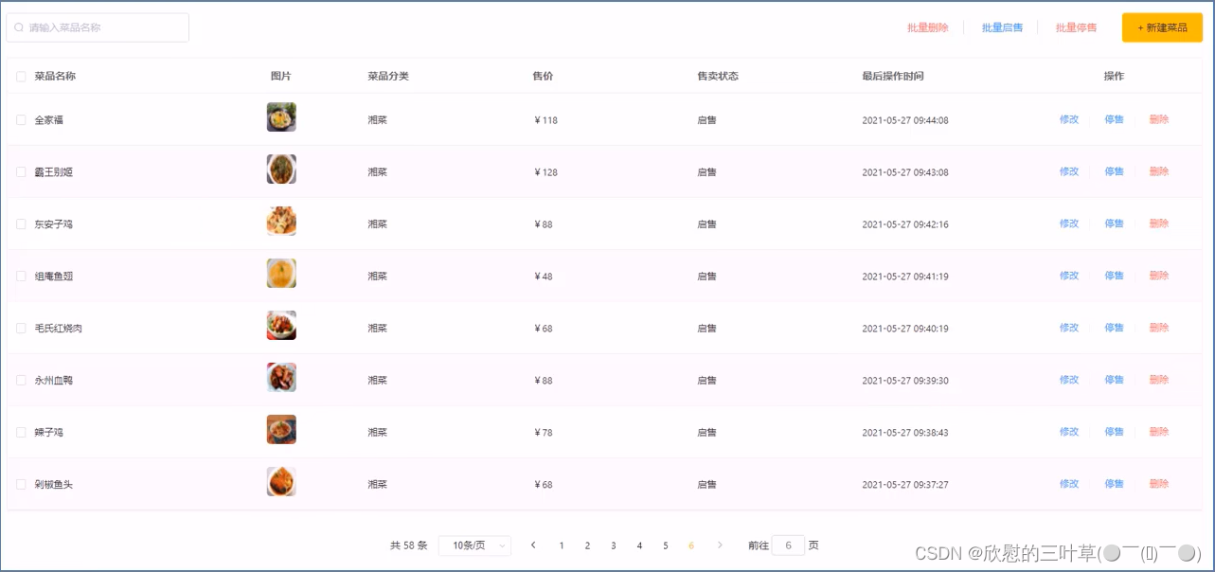Click 停售 for 毛氏红烧肉
Screen dimensions: 1215x572
[x=1114, y=328]
